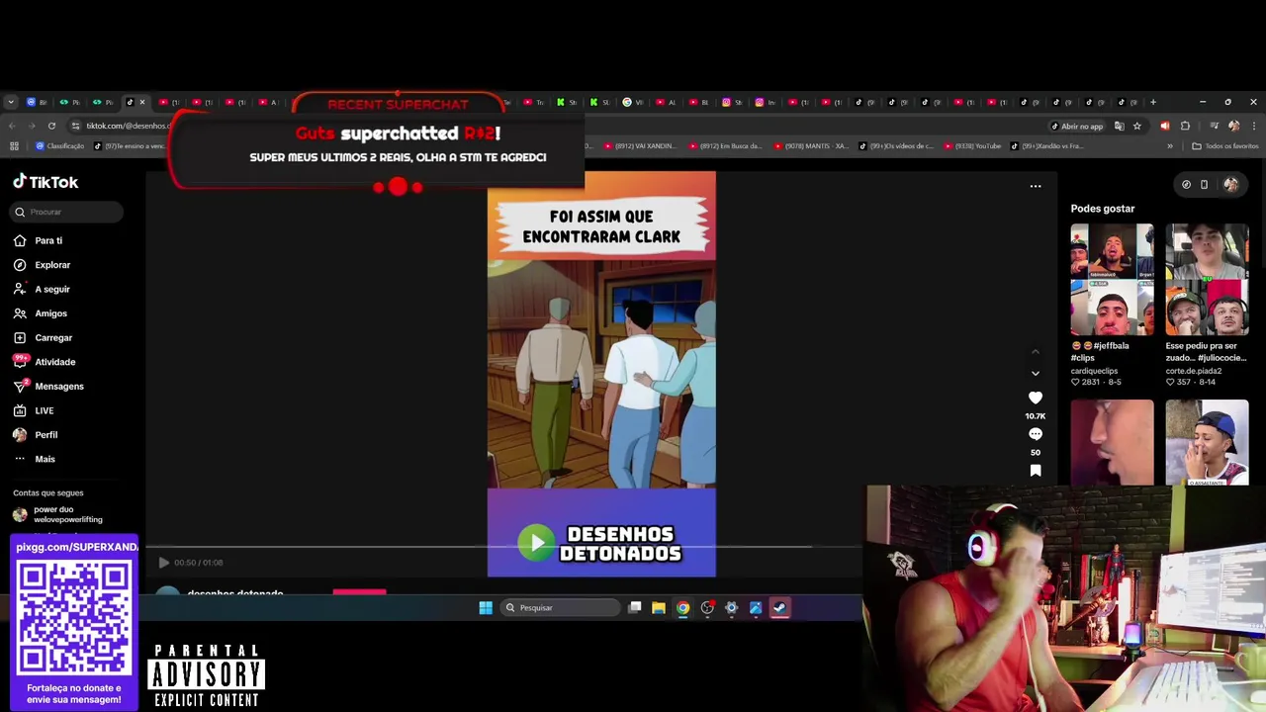Open Todos os favoritos folder
Image resolution: width=1266 pixels, height=712 pixels.
coord(1224,146)
